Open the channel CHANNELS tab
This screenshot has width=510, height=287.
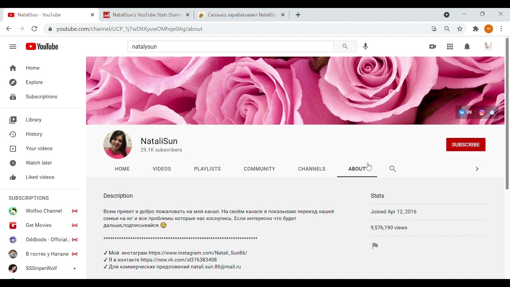[312, 169]
